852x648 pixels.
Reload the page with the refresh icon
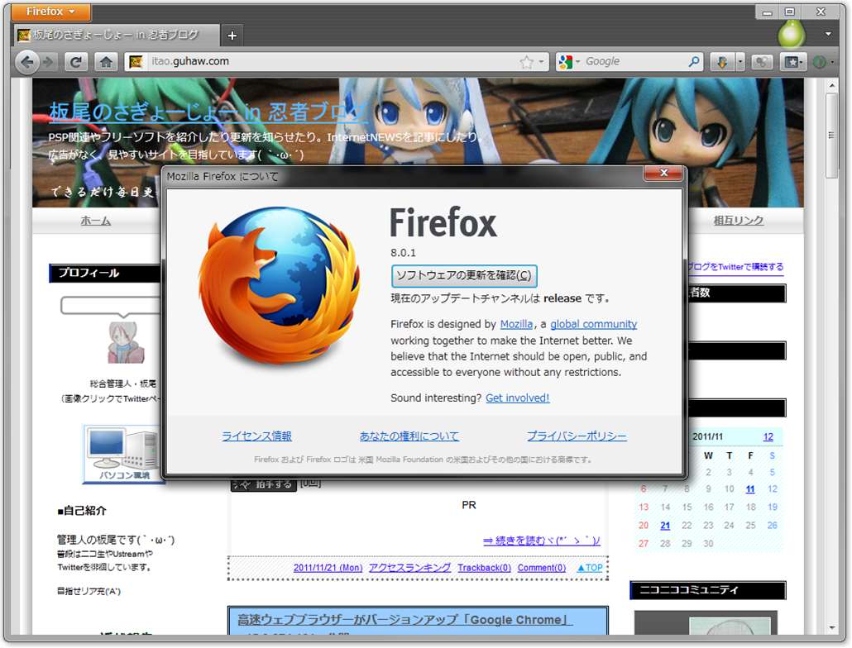tap(76, 63)
